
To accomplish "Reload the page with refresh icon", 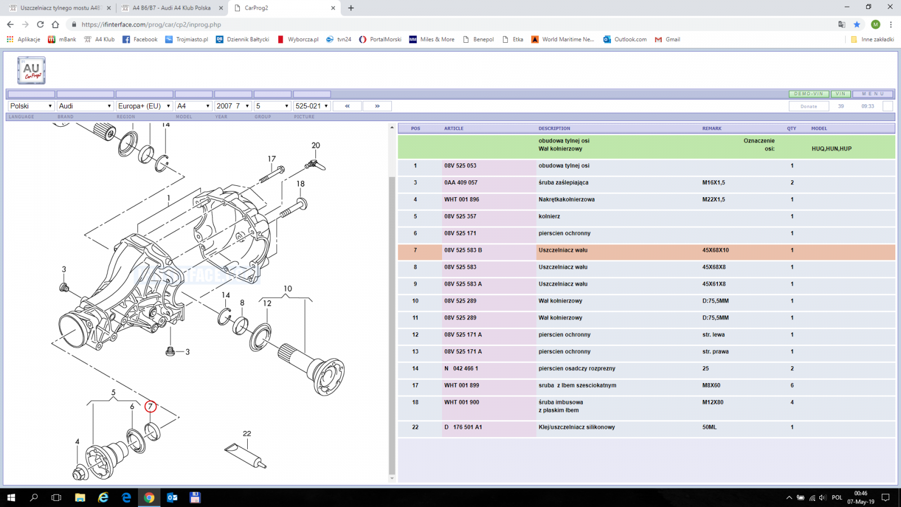I will tap(40, 24).
